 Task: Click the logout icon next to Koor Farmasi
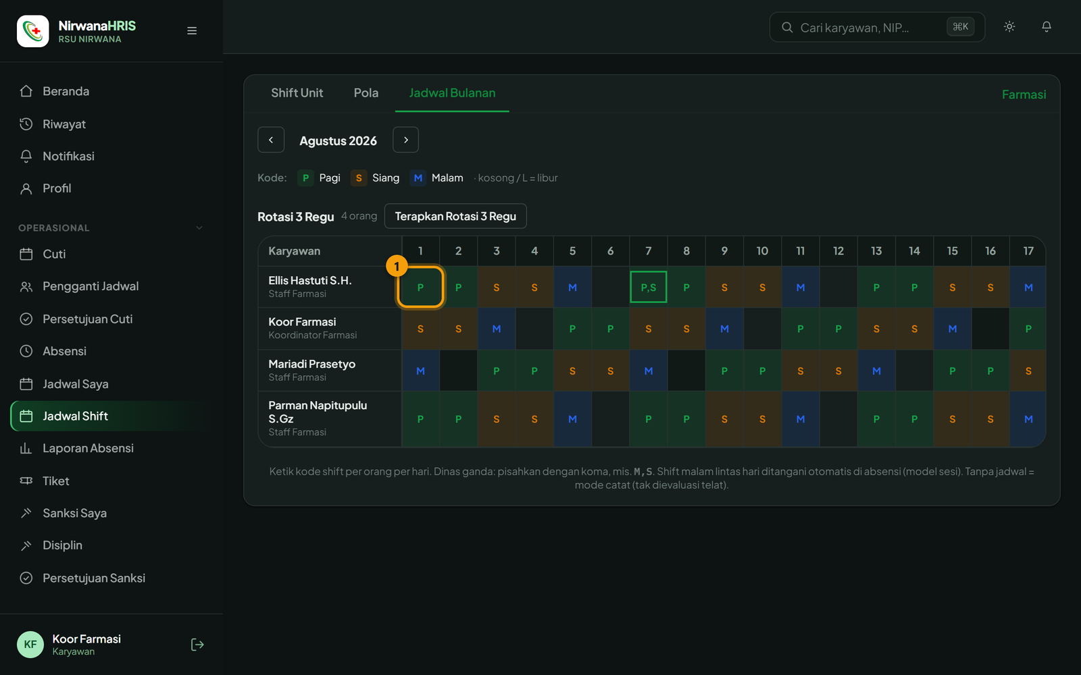(x=197, y=645)
